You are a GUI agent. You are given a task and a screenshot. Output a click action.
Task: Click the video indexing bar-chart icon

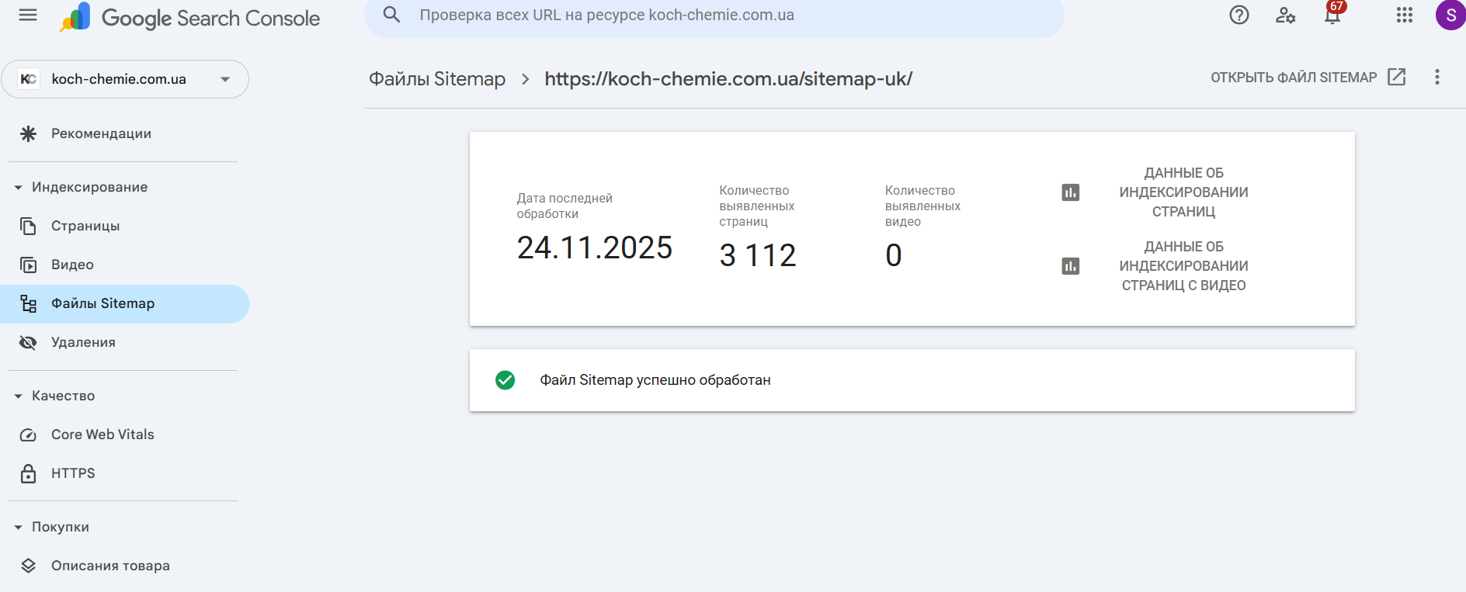pos(1071,266)
